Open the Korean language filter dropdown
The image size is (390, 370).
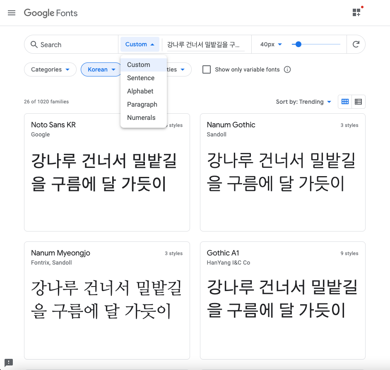(101, 69)
